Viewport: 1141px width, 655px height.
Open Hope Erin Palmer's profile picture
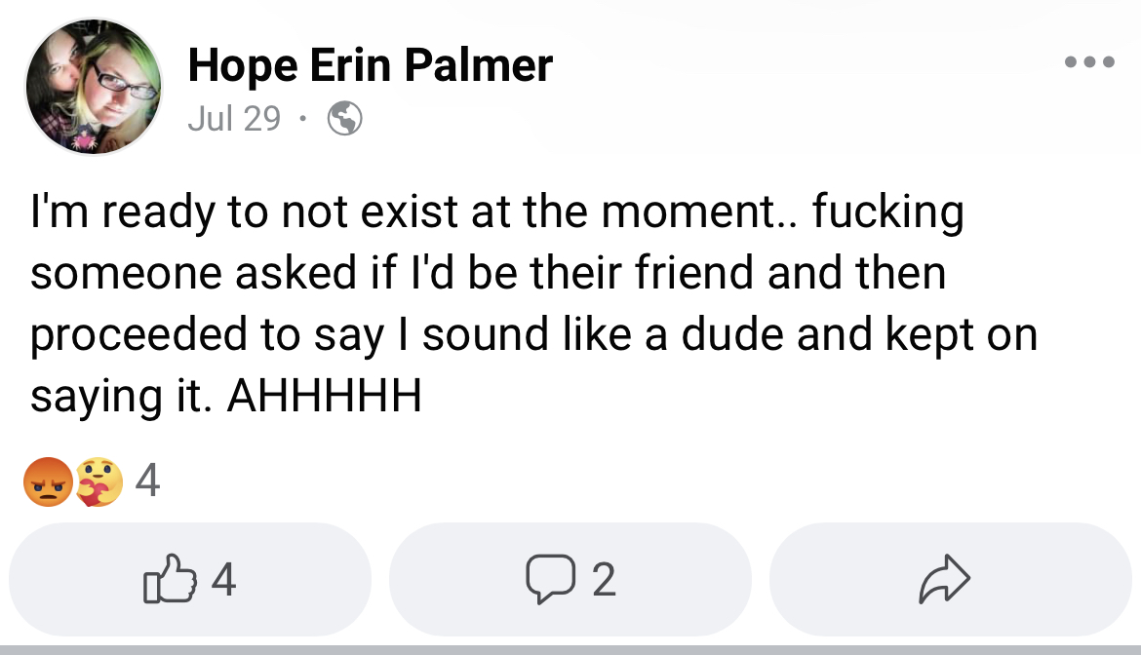pyautogui.click(x=94, y=87)
